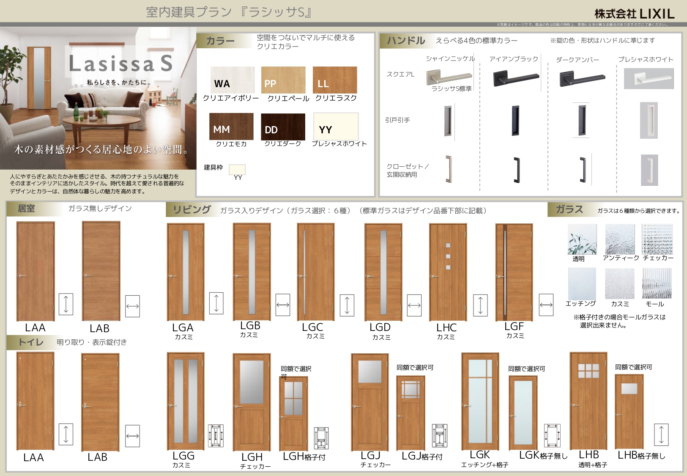Select the ダークアンバー sliding door pull (引戸引手)
This screenshot has width=687, height=476.
(582, 120)
